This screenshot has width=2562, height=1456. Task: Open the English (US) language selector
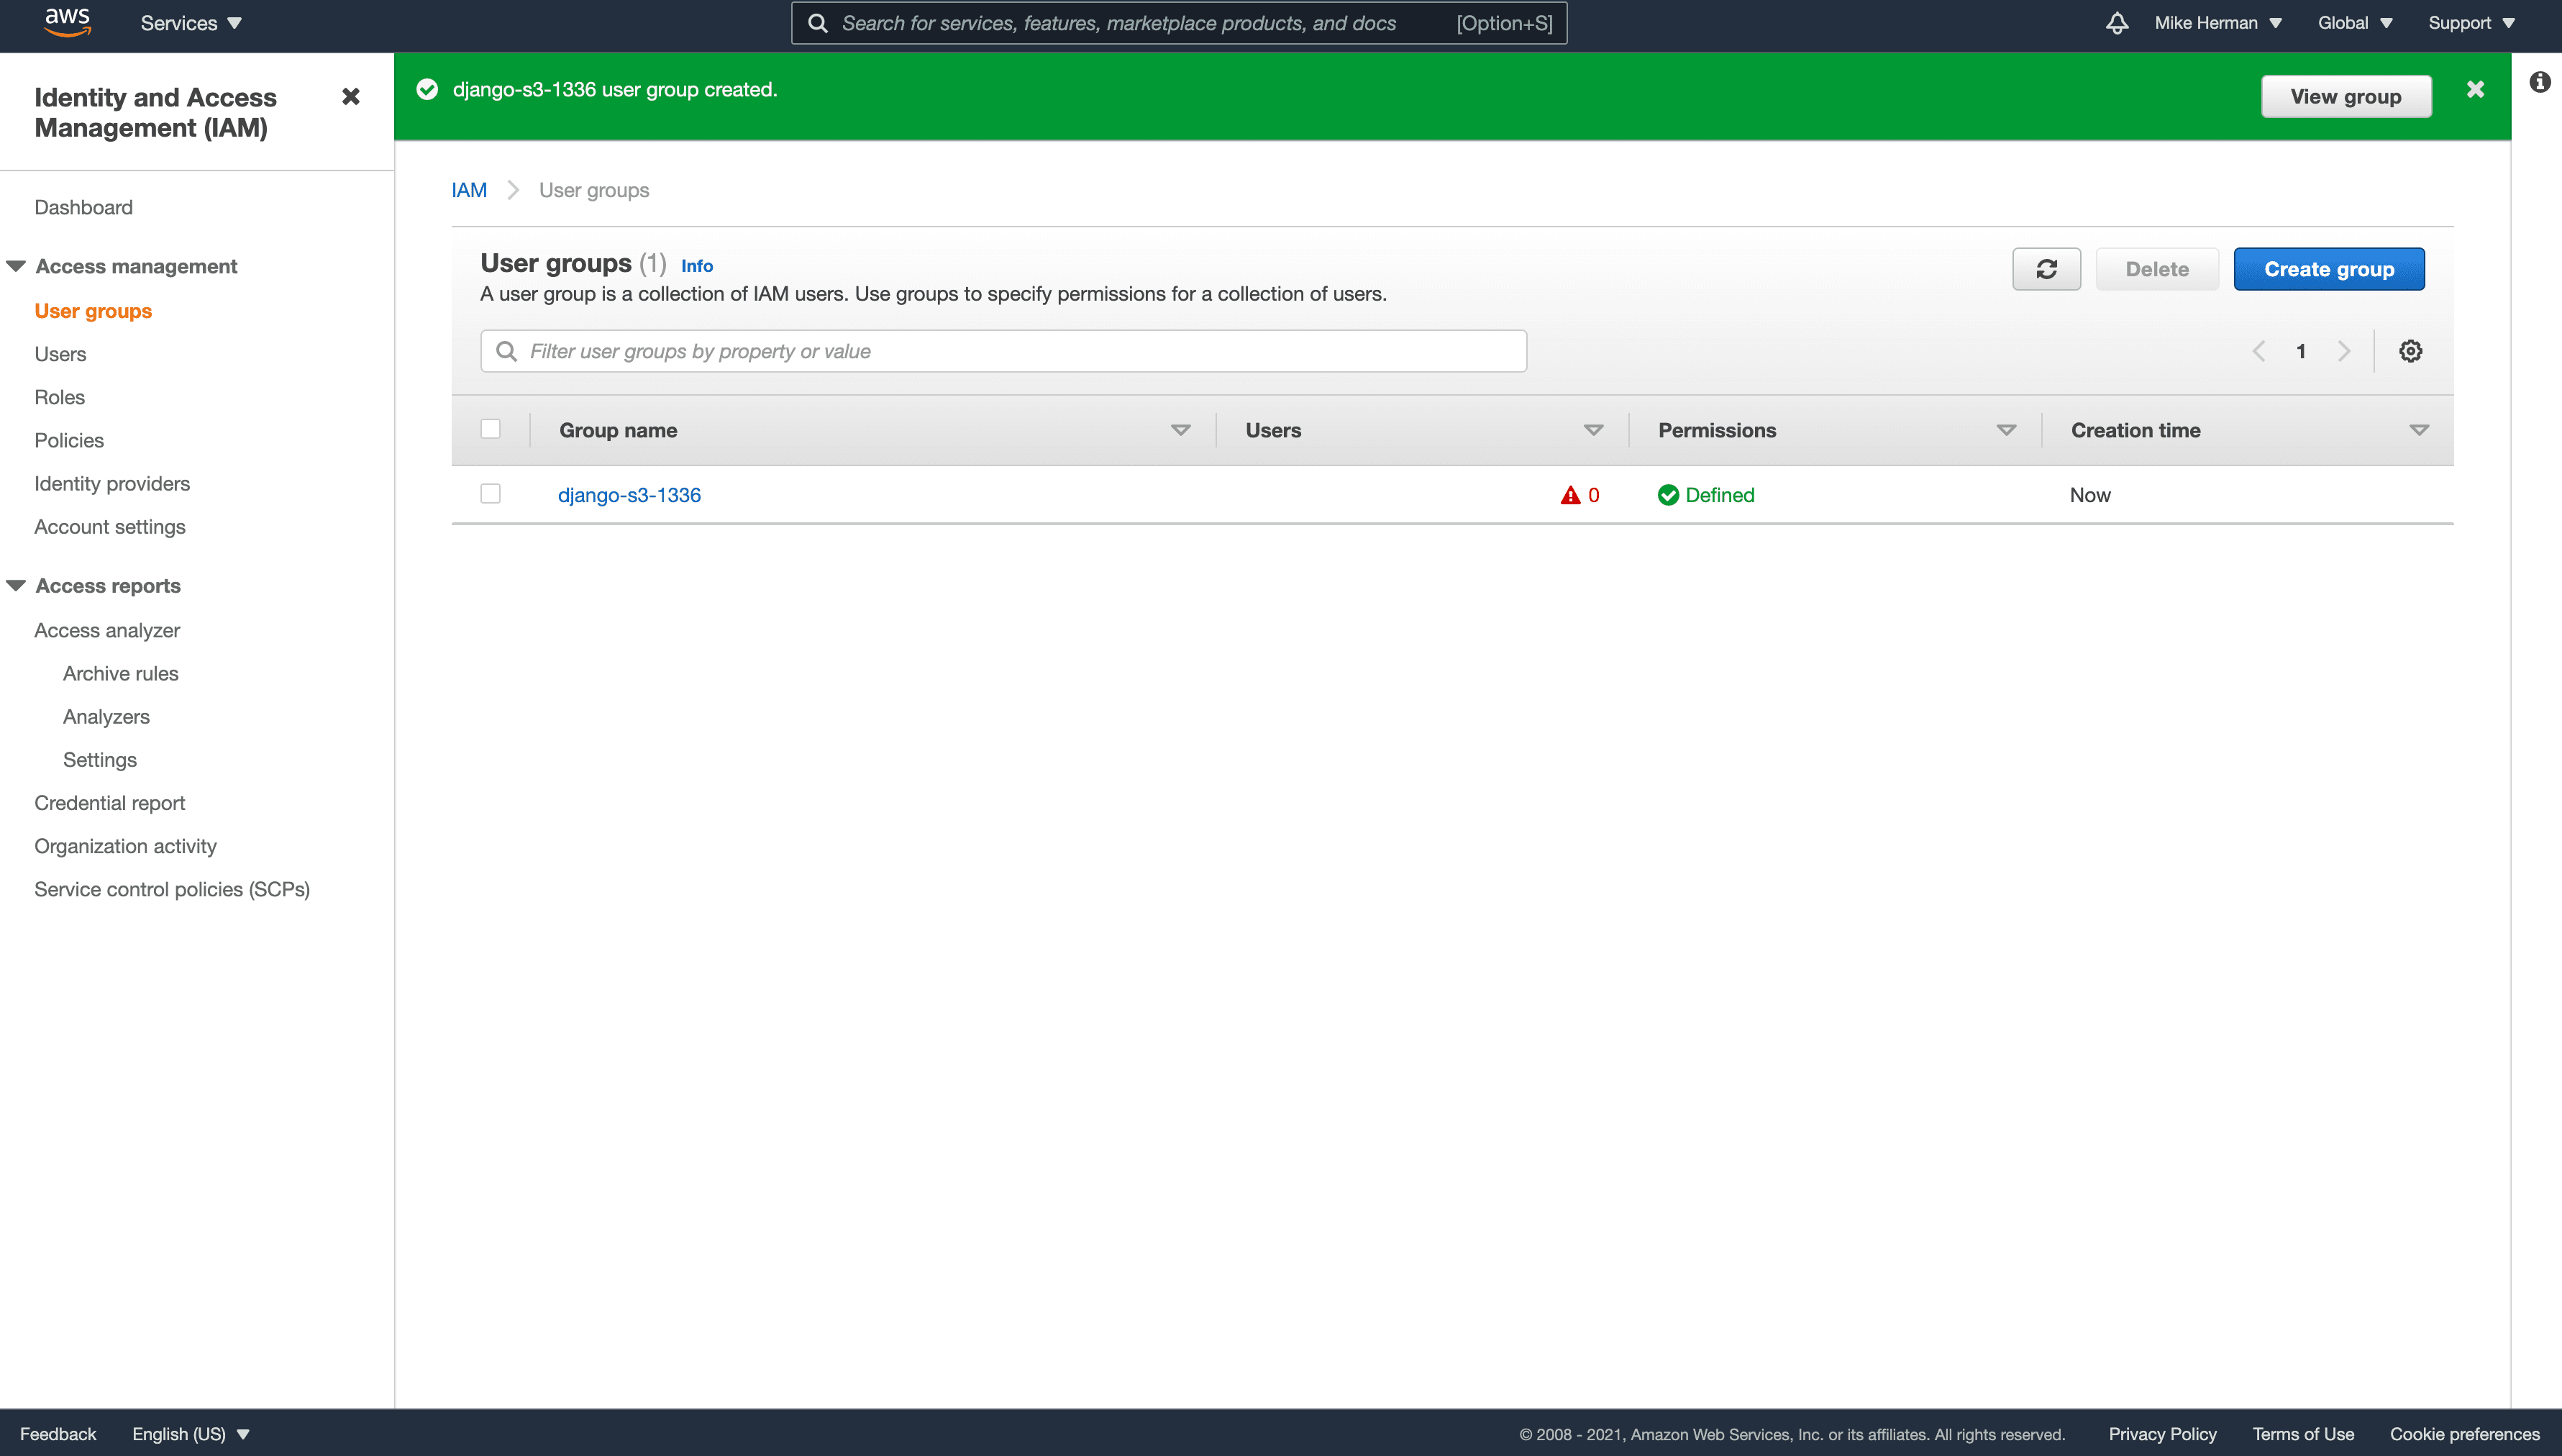[190, 1434]
